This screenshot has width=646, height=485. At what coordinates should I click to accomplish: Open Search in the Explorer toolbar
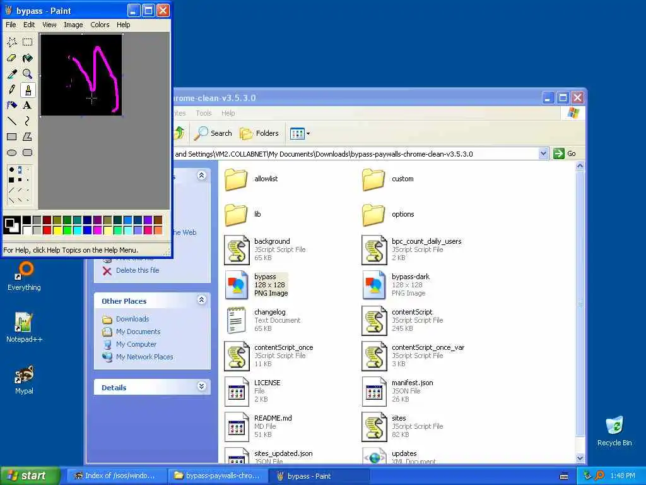pos(213,133)
